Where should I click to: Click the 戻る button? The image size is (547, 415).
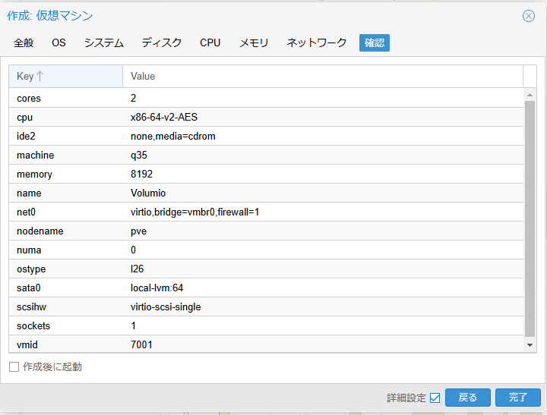click(468, 398)
